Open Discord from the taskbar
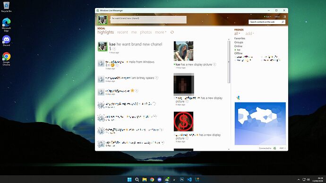 click(x=160, y=180)
